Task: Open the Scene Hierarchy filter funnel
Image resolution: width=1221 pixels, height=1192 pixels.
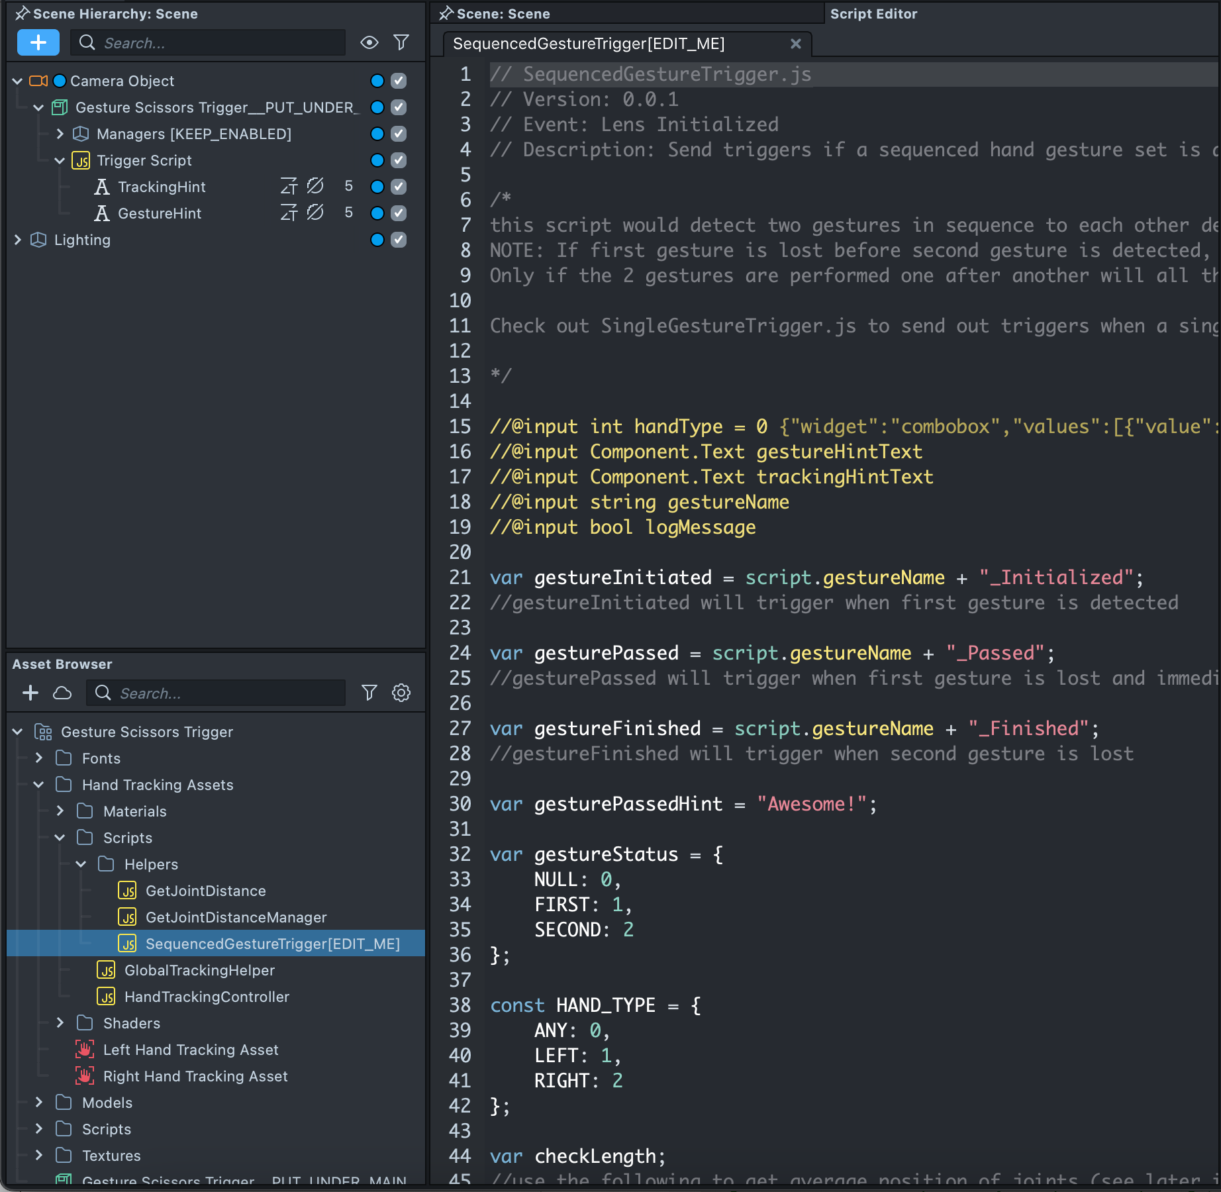Action: point(401,42)
